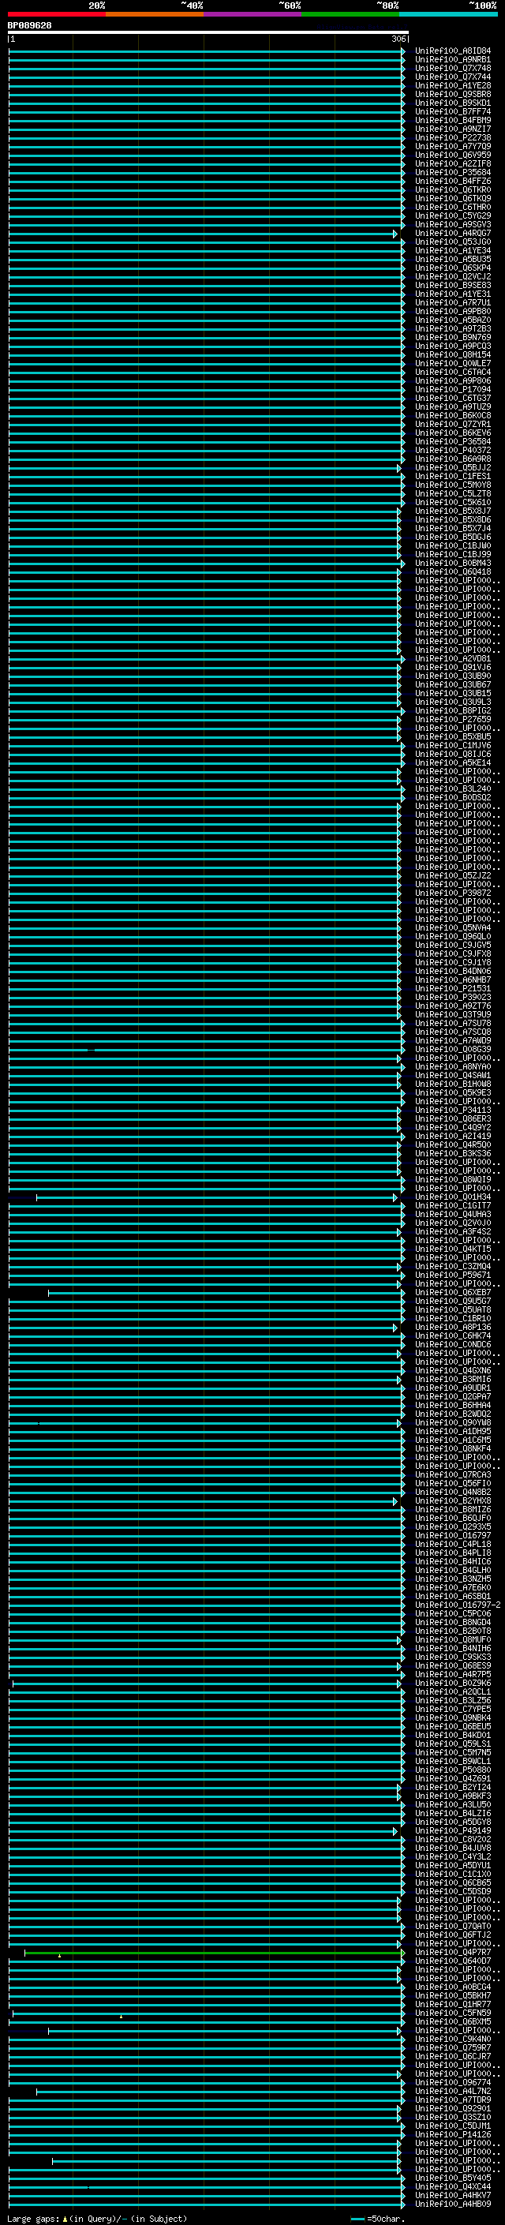Select hit label UniRef100_Q8H154
The image size is (505, 2225).
(452, 355)
